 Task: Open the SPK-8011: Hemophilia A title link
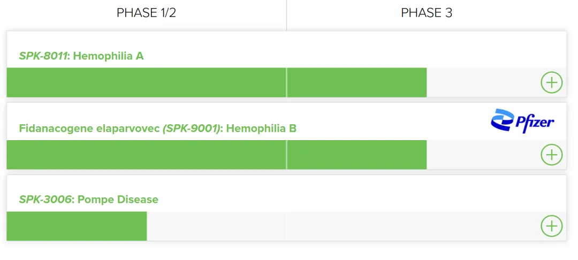(x=81, y=56)
